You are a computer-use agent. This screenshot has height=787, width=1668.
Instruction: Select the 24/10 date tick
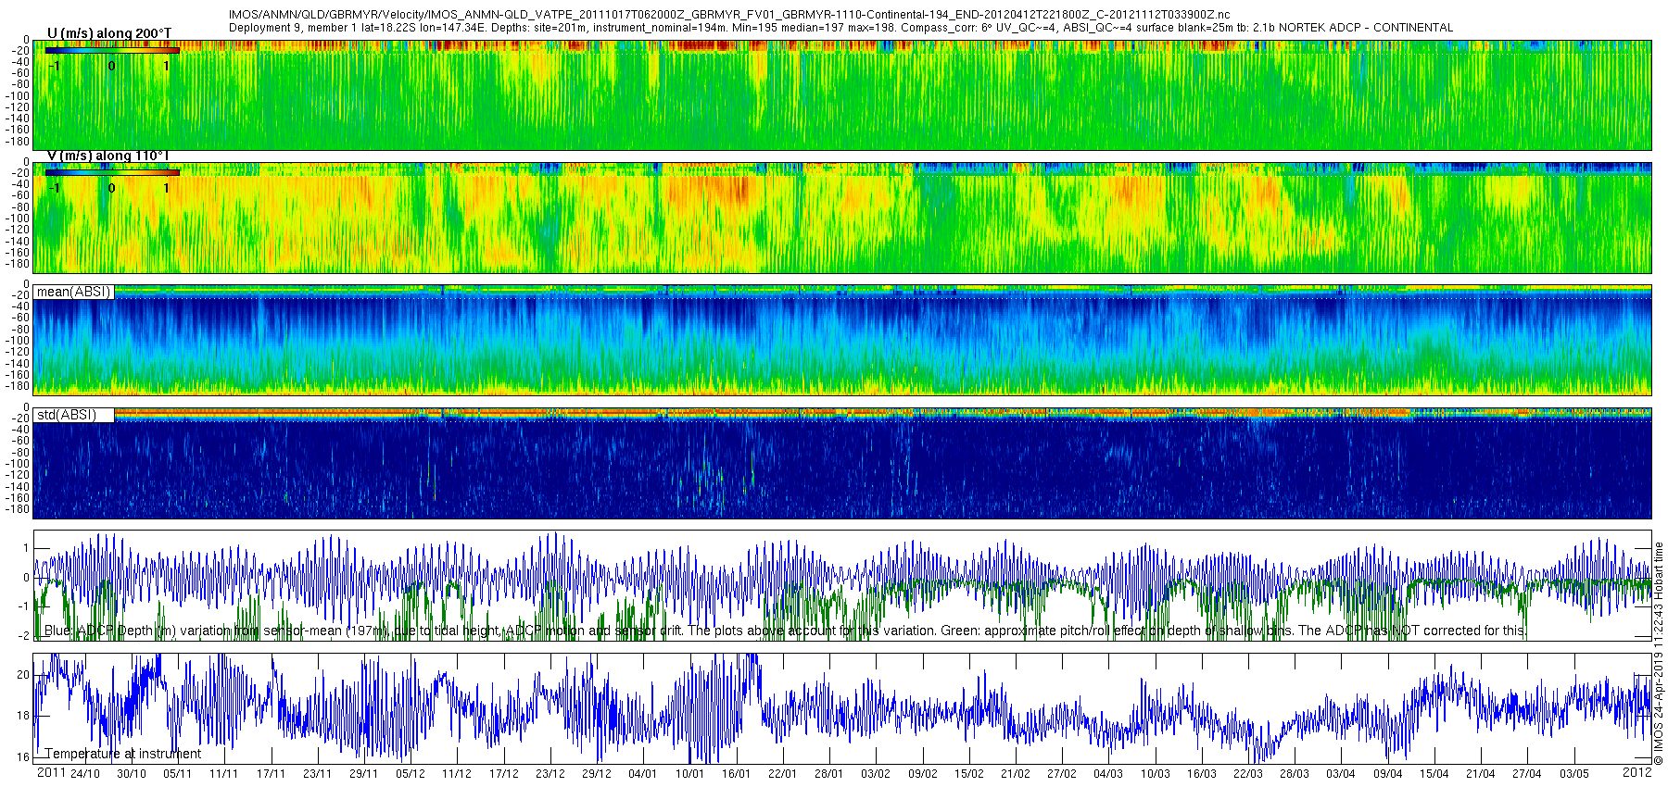[84, 774]
